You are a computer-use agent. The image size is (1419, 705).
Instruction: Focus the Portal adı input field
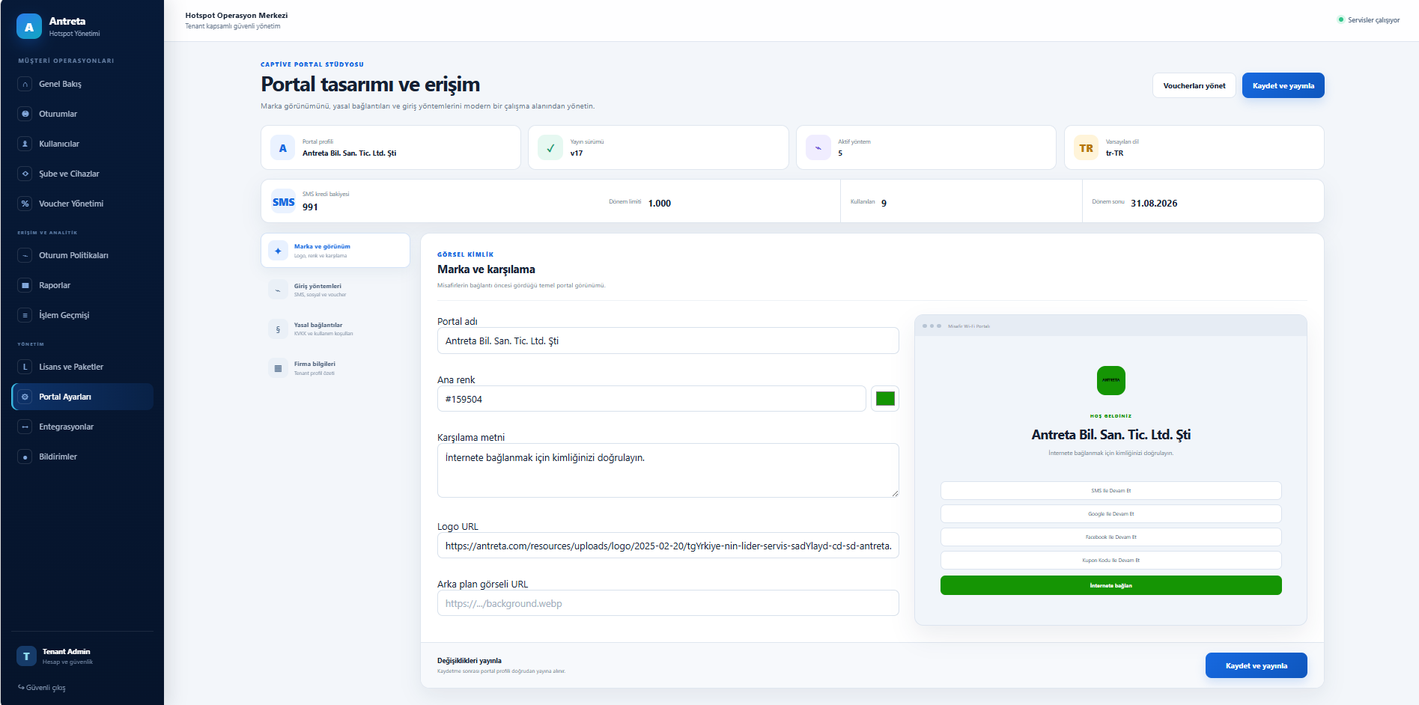pyautogui.click(x=668, y=341)
